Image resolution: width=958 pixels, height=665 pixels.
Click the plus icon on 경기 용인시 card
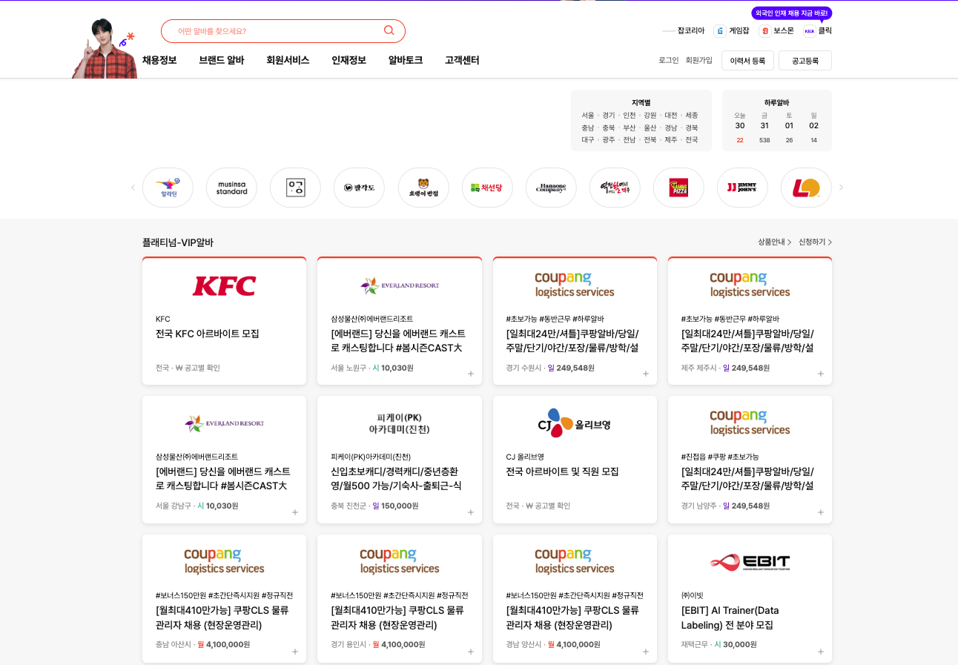point(471,652)
